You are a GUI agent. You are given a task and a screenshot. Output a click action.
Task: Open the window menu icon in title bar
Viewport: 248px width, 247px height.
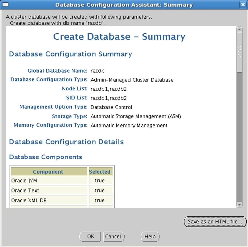pos(5,5)
